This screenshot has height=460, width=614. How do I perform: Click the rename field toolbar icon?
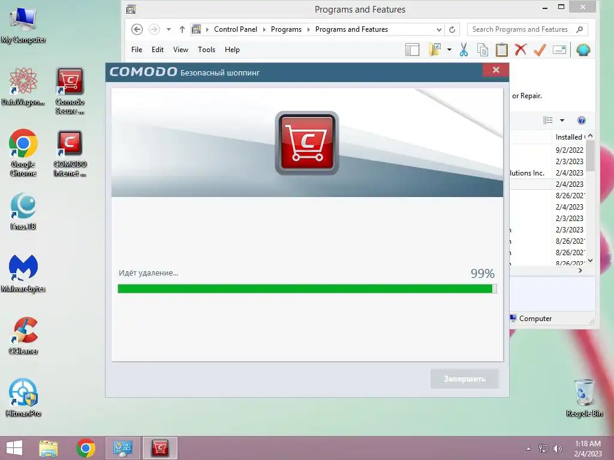click(x=559, y=50)
